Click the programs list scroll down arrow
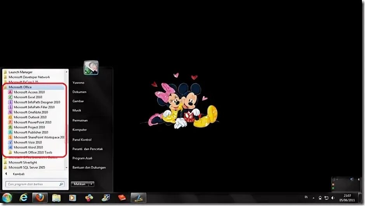 click(x=66, y=168)
